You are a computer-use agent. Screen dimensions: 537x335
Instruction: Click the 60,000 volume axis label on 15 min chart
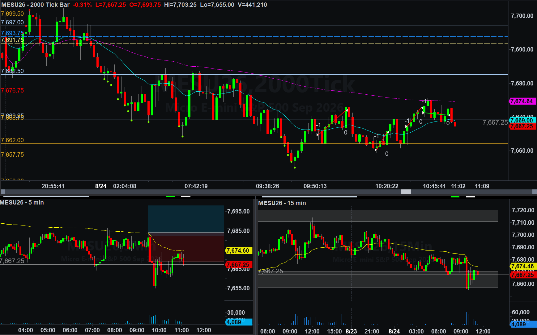point(521,312)
